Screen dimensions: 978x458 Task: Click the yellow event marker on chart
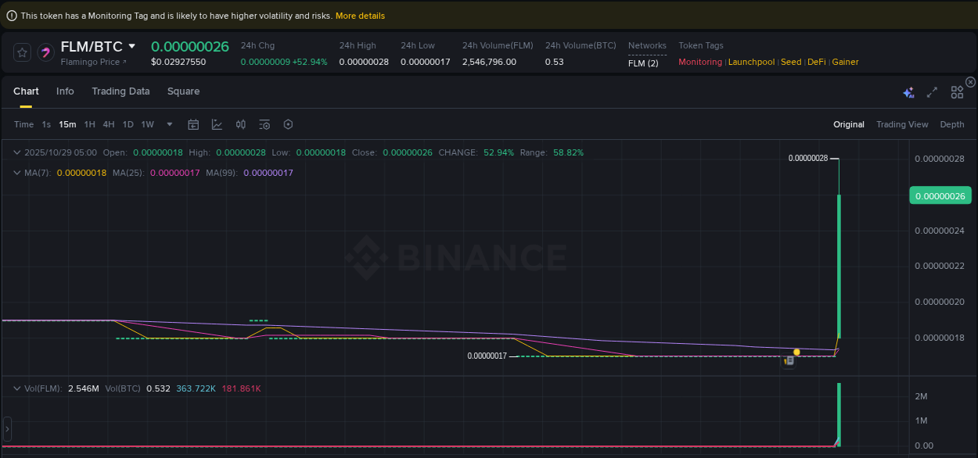(x=796, y=352)
